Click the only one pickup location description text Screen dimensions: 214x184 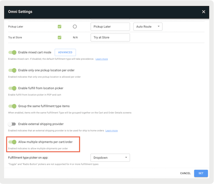pyautogui.click(x=44, y=77)
